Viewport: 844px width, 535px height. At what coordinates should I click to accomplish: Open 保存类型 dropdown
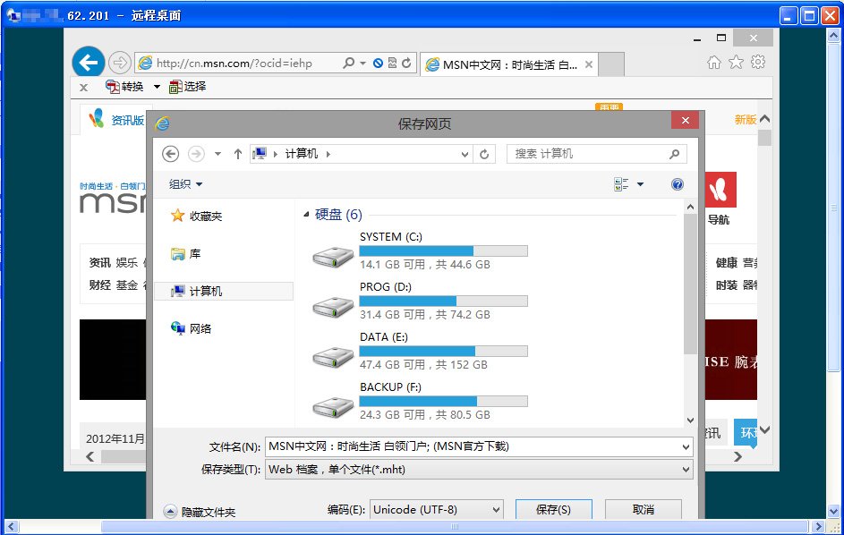tap(479, 470)
